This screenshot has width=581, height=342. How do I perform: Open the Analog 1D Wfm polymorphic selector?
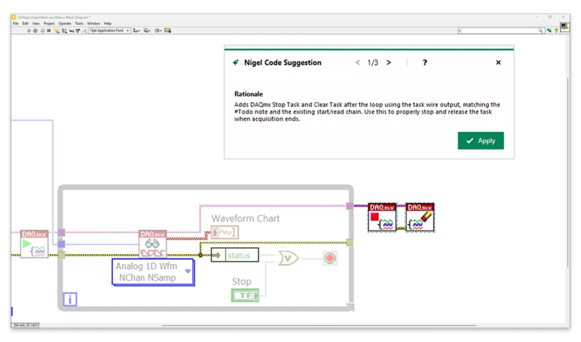click(x=188, y=271)
